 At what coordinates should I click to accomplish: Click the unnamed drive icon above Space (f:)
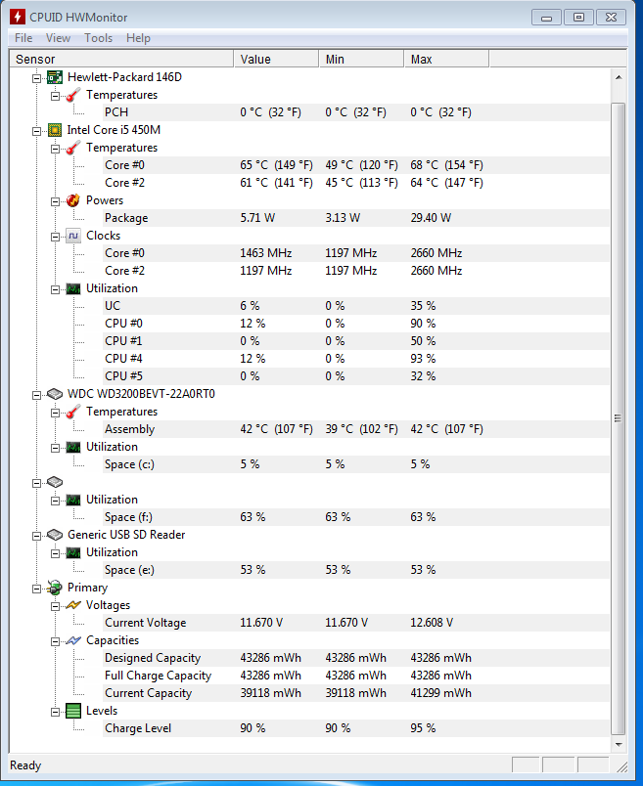point(54,482)
